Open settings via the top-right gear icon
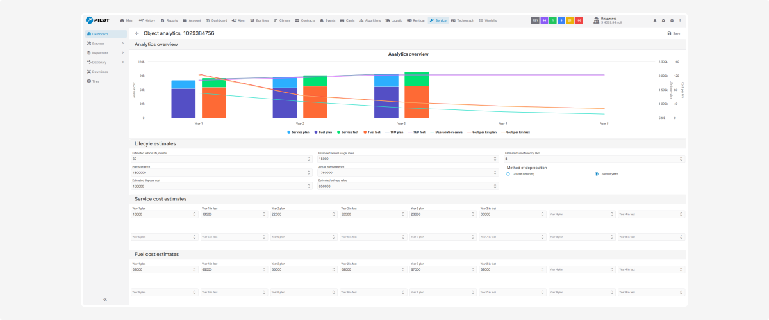Viewport: 769px width, 320px height. click(663, 20)
